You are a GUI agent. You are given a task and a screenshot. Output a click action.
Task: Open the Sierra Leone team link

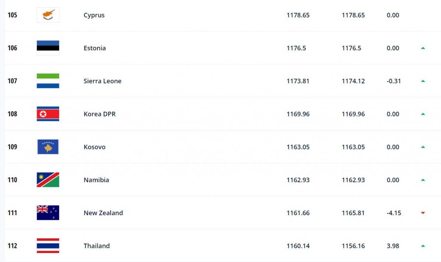pyautogui.click(x=102, y=81)
